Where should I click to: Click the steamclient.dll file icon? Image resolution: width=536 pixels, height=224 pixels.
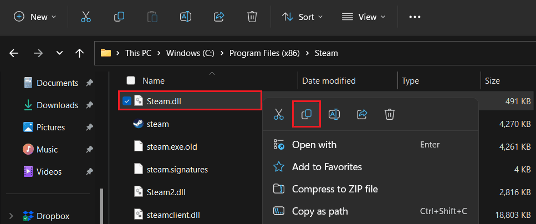pyautogui.click(x=138, y=215)
